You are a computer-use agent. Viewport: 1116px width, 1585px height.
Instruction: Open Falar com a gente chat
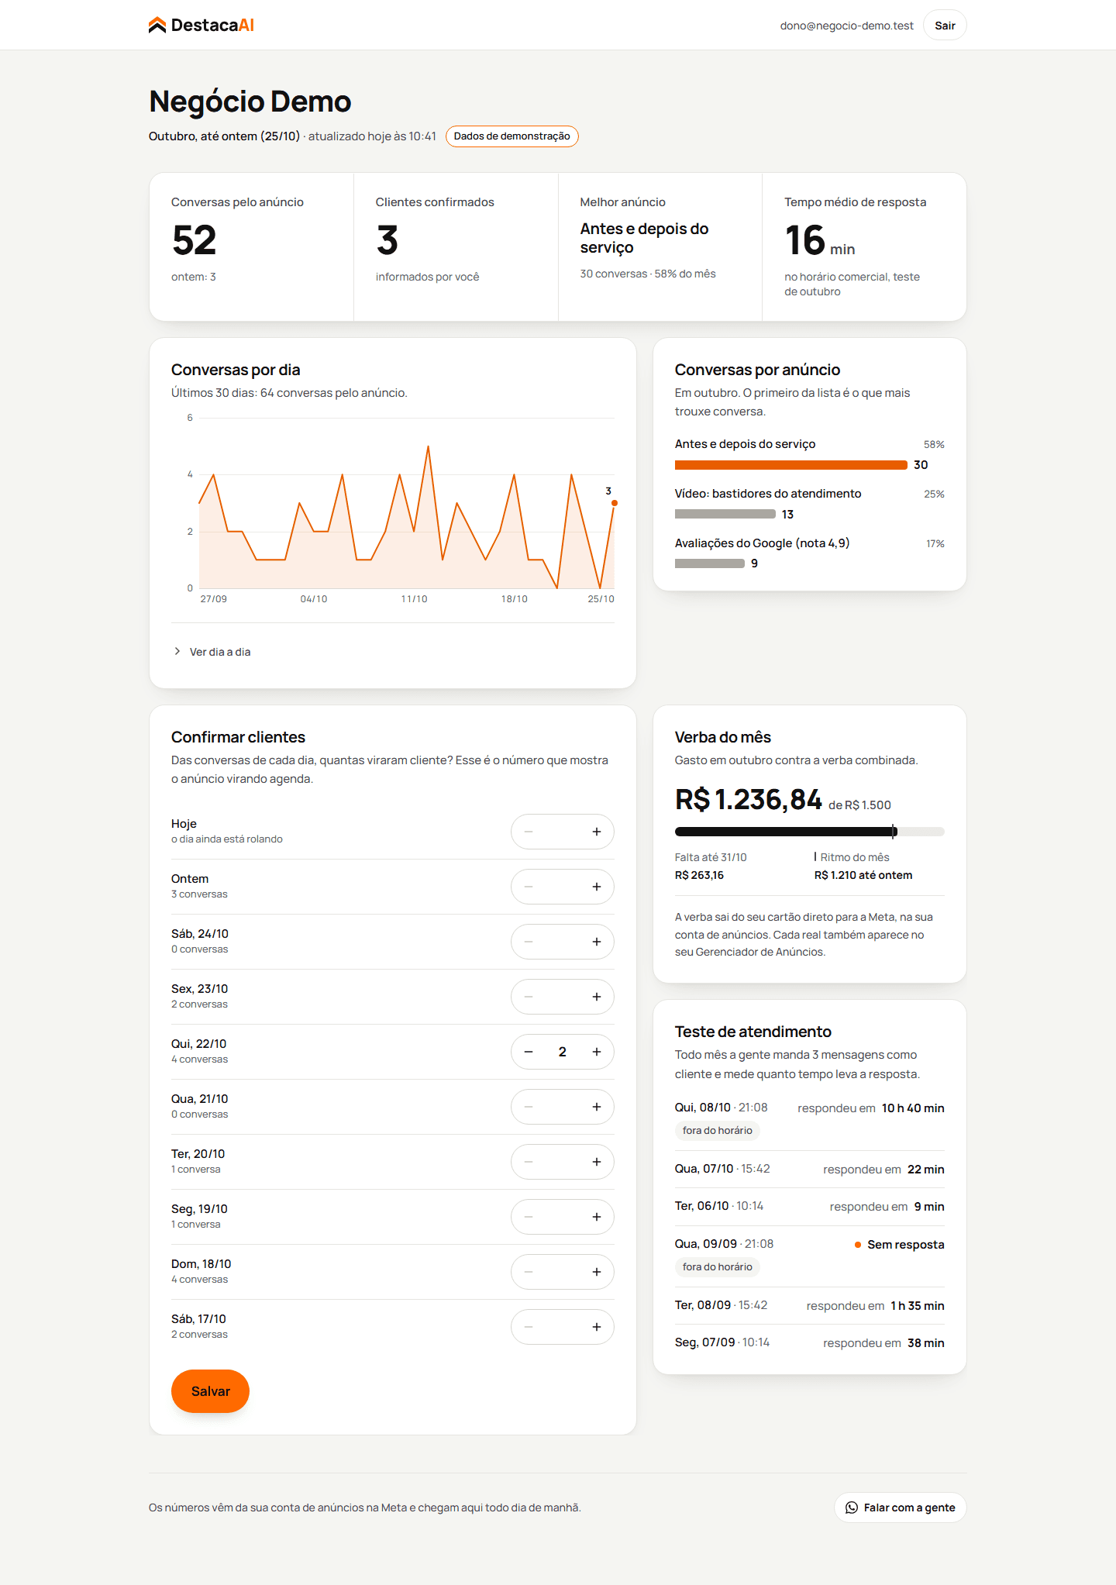tap(901, 1507)
